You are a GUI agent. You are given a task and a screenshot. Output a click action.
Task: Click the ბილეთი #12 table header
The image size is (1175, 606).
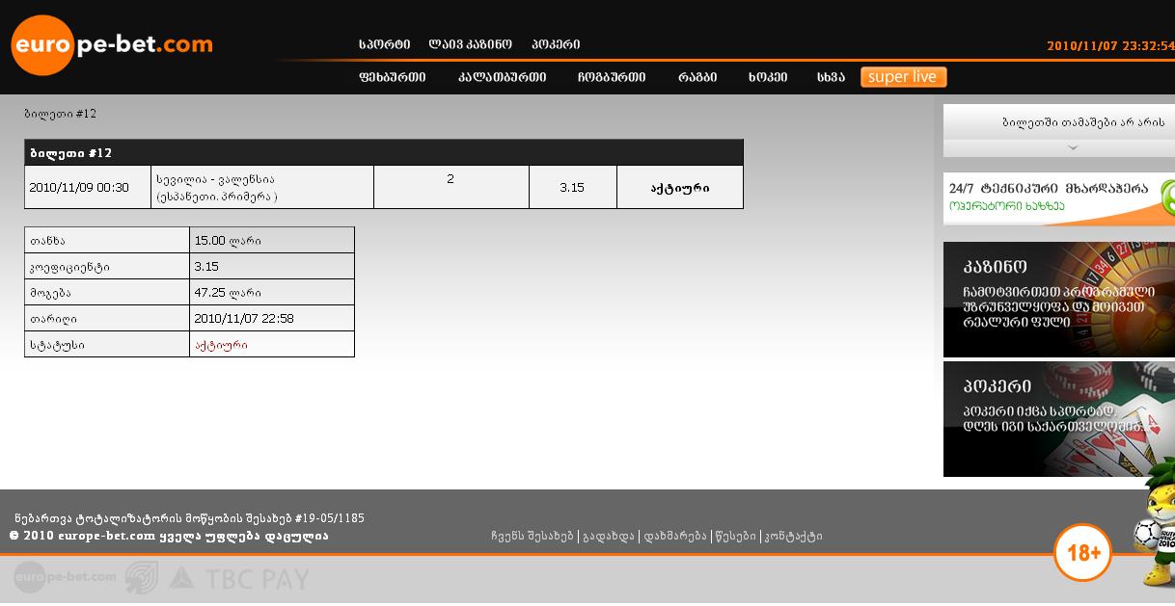tap(384, 152)
